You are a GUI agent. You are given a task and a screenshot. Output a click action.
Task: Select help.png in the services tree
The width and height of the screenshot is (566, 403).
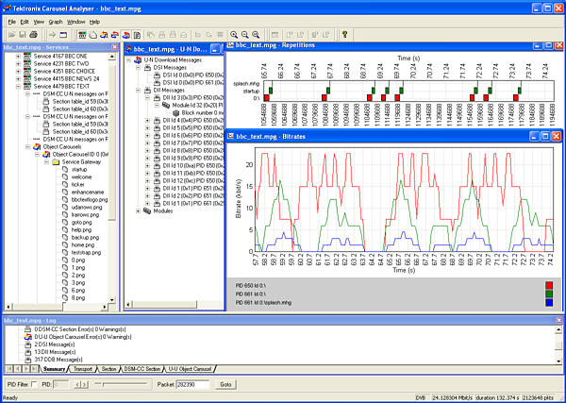[x=81, y=230]
